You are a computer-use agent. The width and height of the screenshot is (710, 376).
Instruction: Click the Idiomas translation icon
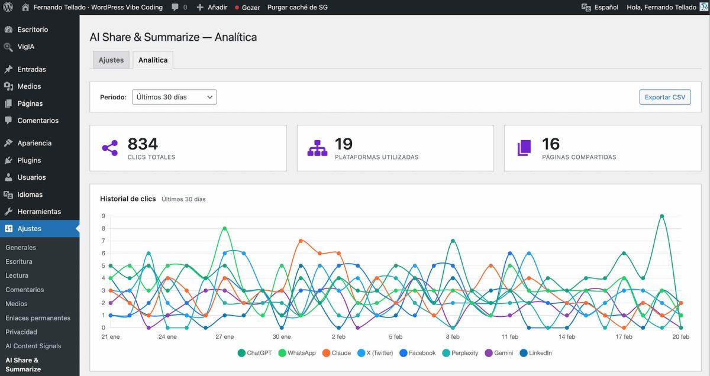click(8, 195)
